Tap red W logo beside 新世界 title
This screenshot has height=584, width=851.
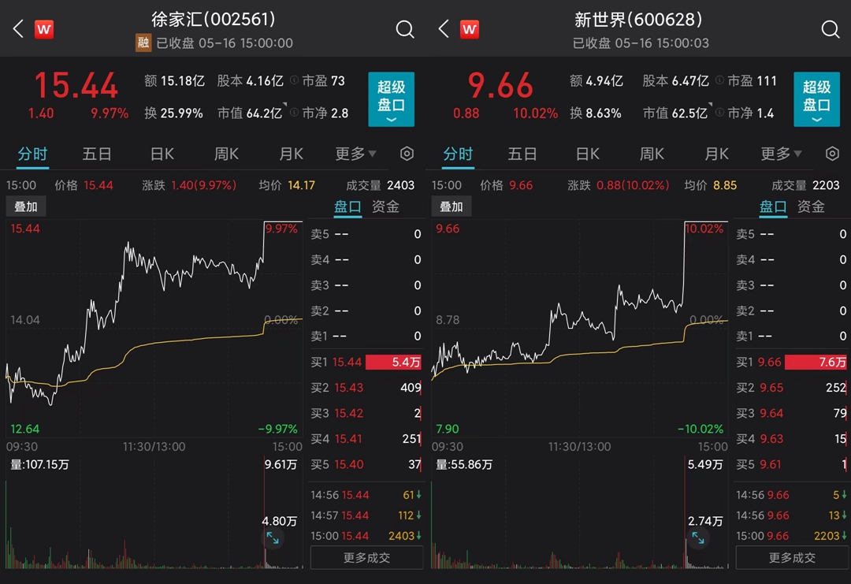click(470, 29)
